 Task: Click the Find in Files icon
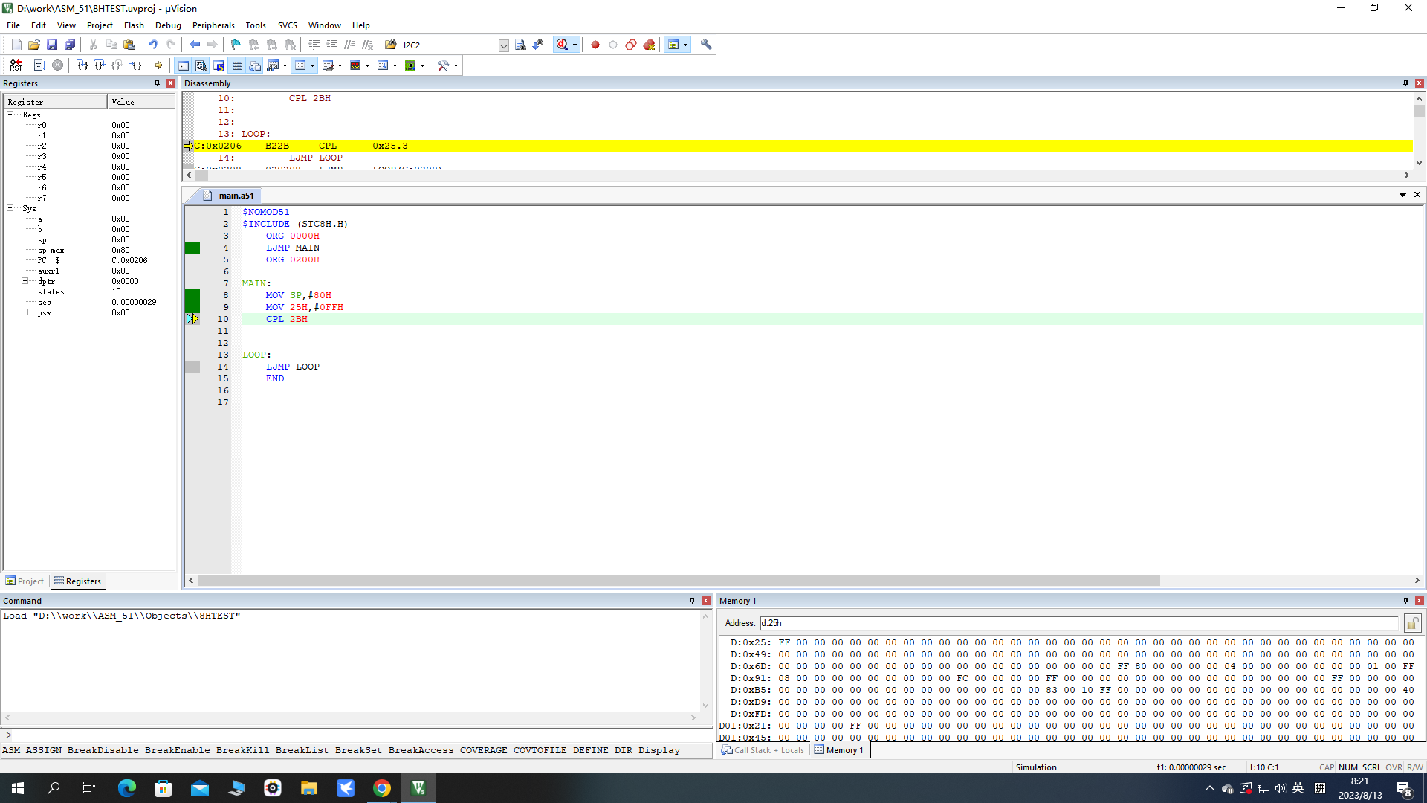tap(391, 45)
